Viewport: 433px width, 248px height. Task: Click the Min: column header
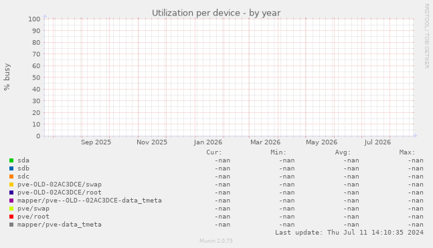click(278, 152)
